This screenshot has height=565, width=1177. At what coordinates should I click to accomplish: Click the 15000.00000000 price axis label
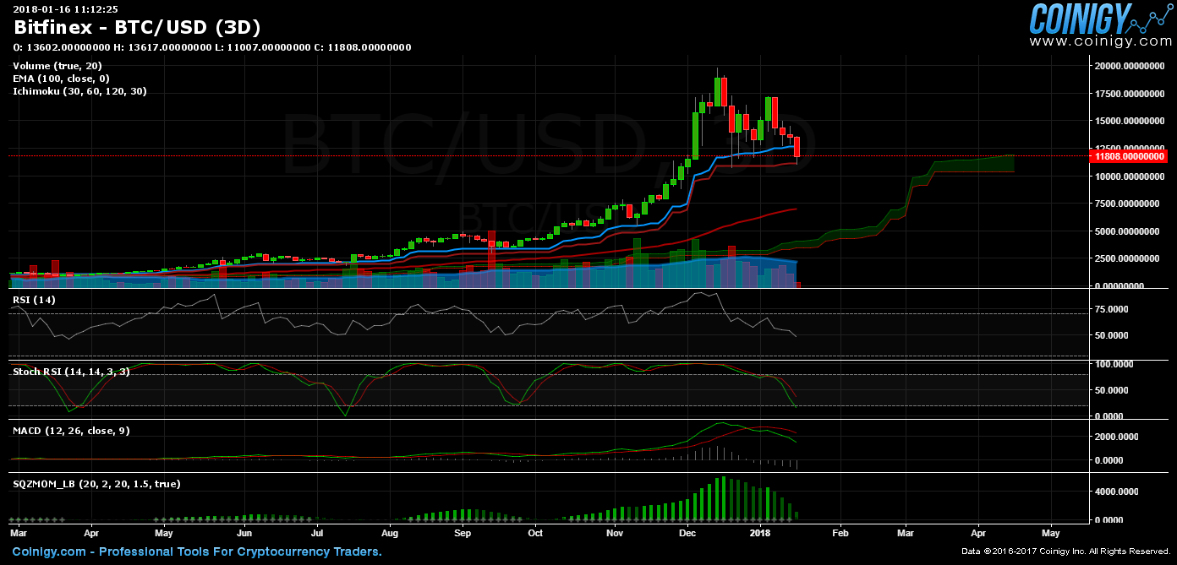pos(1130,122)
